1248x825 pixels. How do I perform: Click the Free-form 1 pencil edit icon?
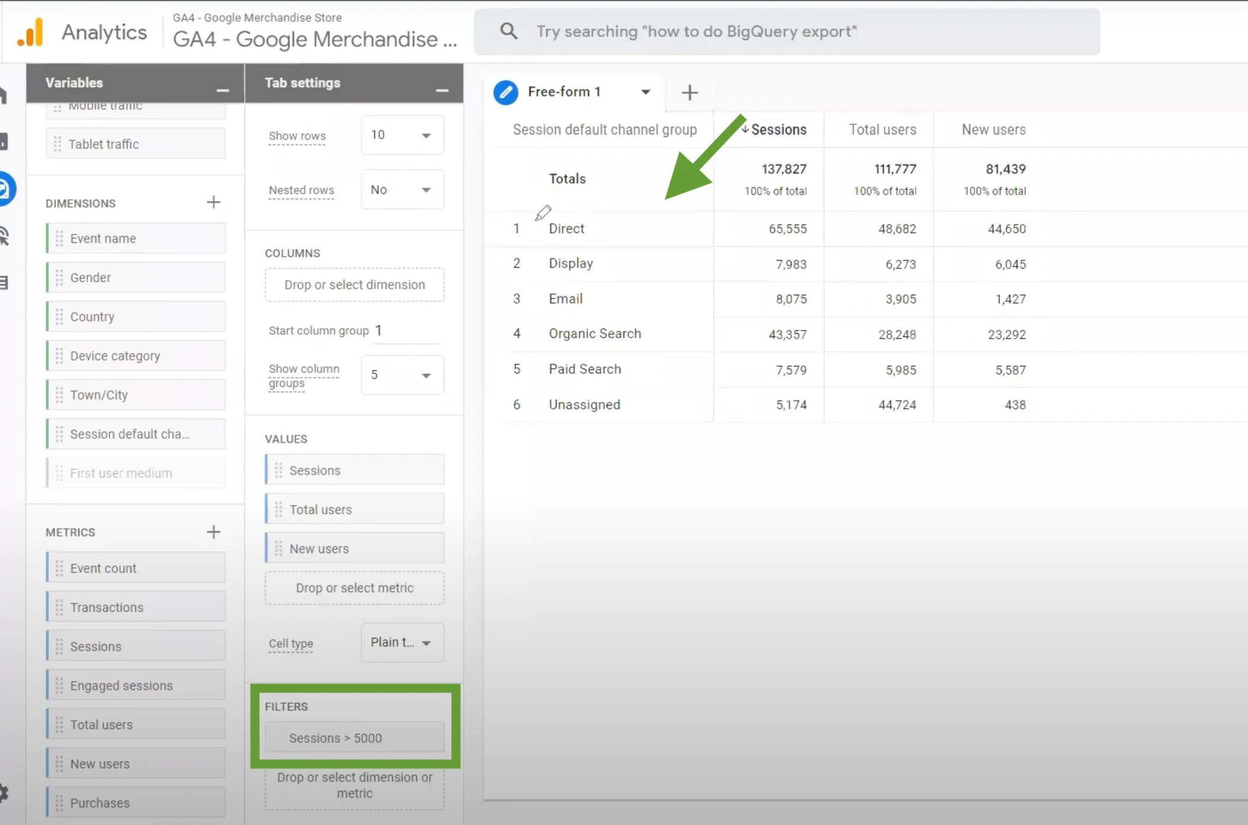tap(506, 92)
